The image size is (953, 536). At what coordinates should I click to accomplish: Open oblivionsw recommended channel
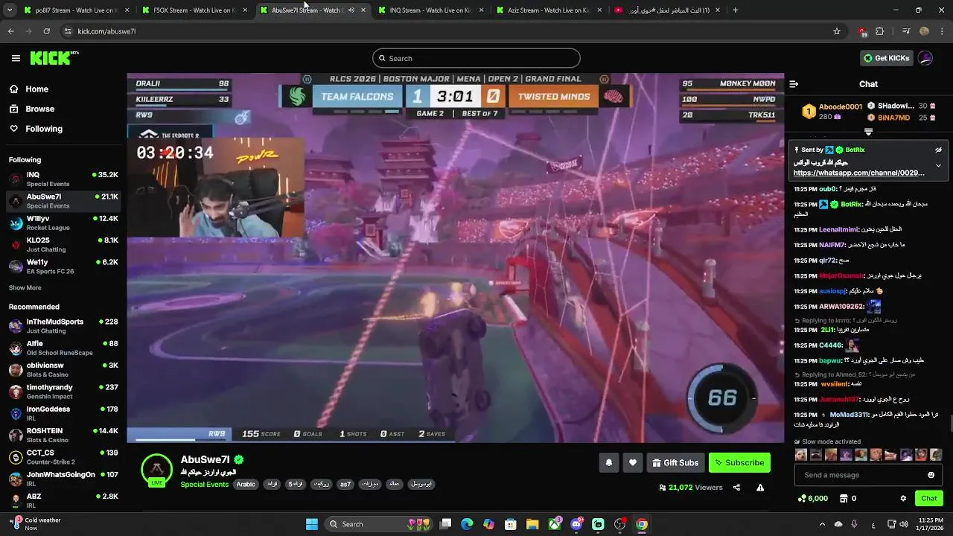pos(63,369)
